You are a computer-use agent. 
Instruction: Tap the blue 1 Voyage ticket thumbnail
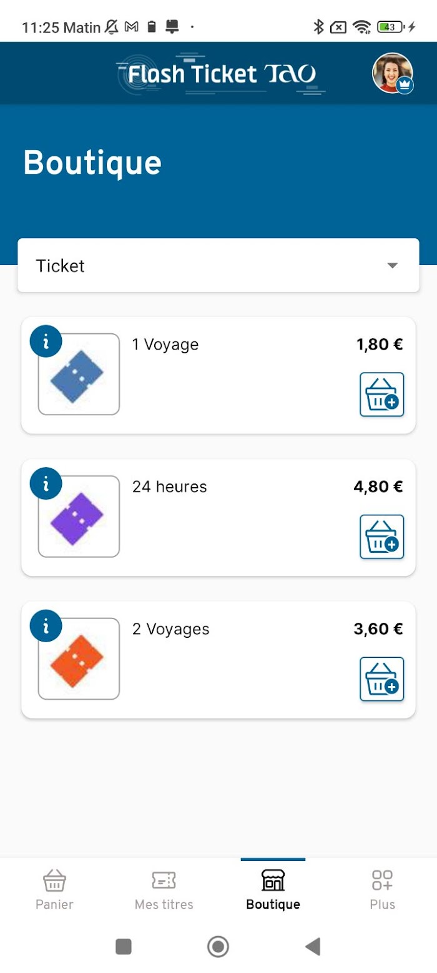(x=79, y=375)
